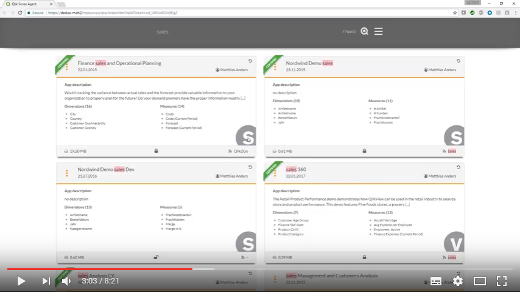The image size is (520, 292).
Task: Click Forecast (Current Period) measure
Action: pos(183,128)
